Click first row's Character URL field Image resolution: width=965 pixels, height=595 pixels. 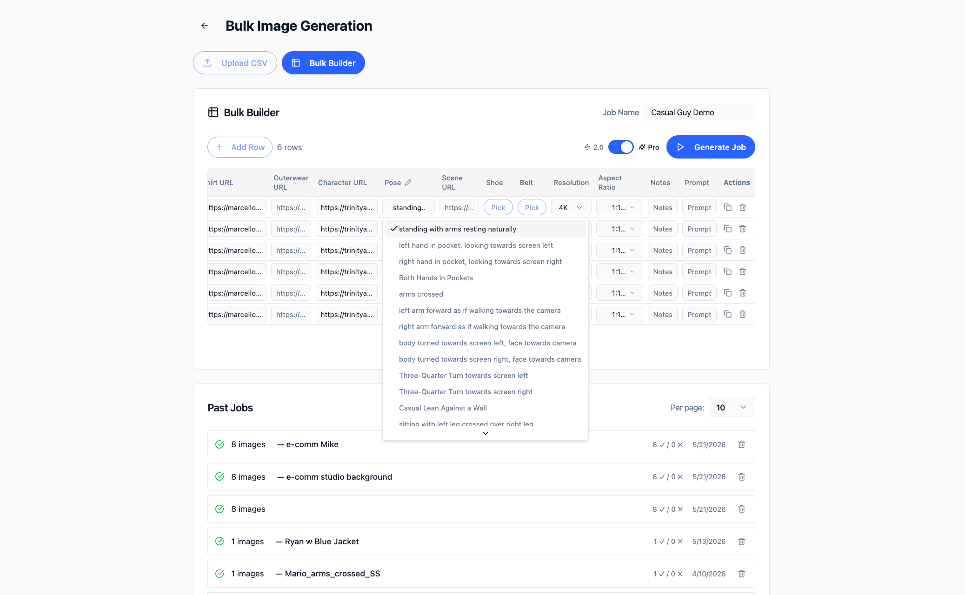tap(346, 207)
